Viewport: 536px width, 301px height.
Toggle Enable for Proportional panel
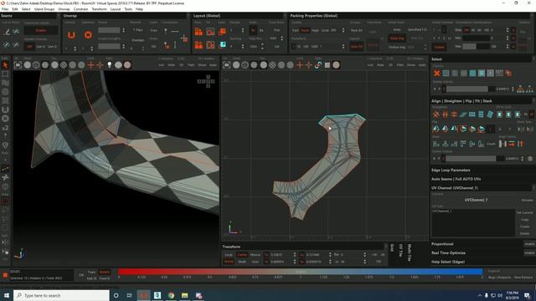coord(529,244)
